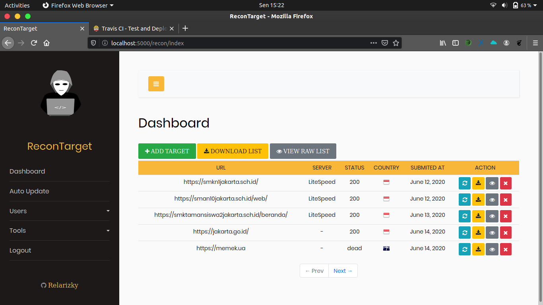The height and width of the screenshot is (305, 543).
Task: Click the URL address bar
Action: click(x=239, y=43)
